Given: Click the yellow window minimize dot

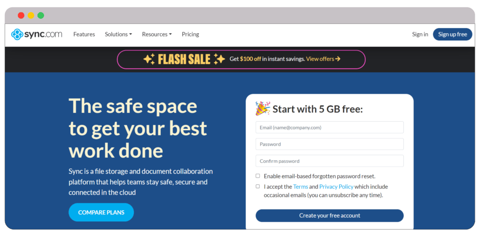Looking at the screenshot, I should point(31,15).
